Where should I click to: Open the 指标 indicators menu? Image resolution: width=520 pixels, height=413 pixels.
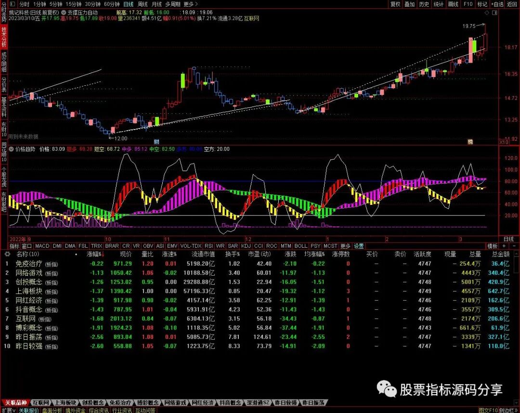click(x=14, y=246)
